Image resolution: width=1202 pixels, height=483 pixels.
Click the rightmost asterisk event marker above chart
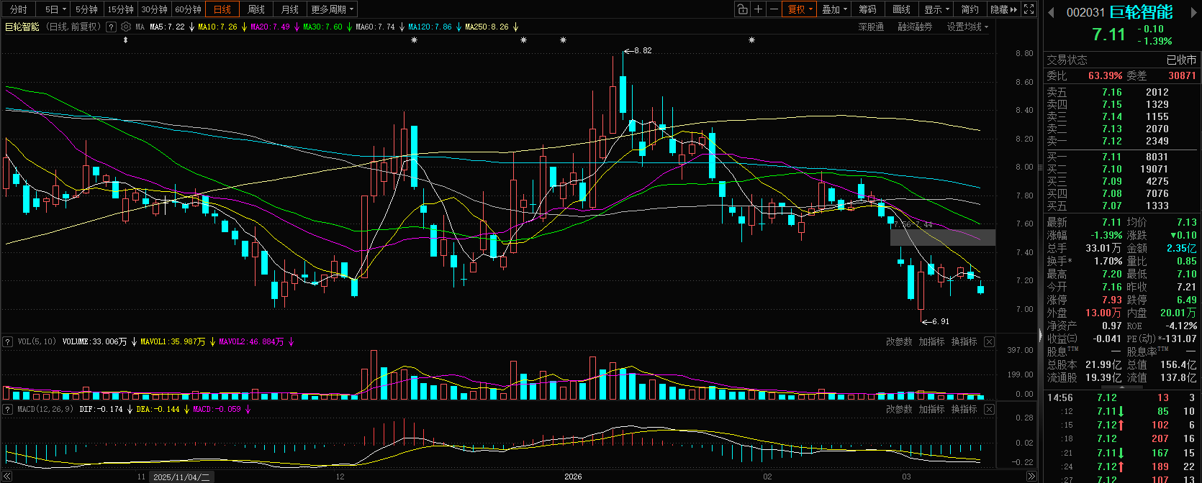click(751, 40)
